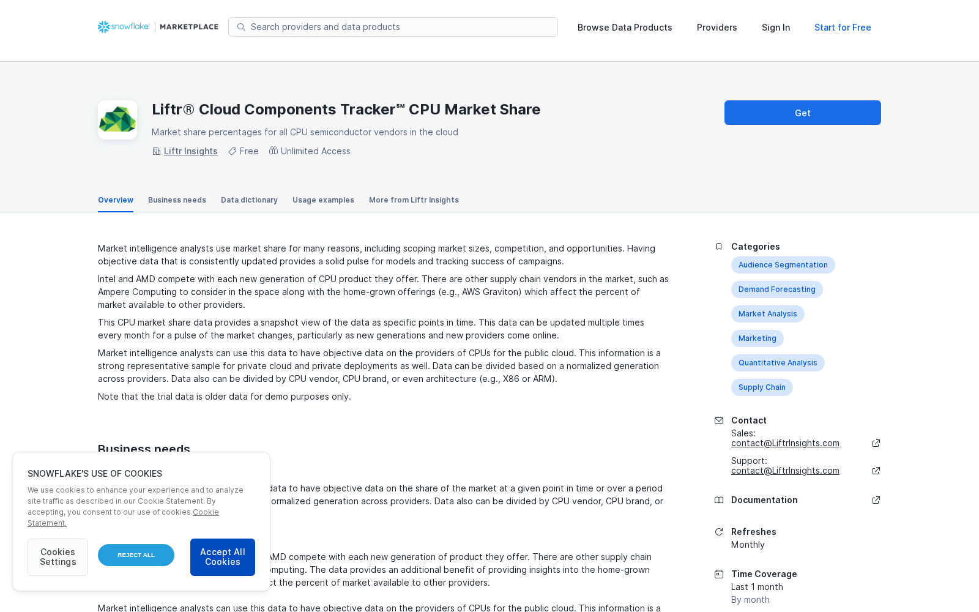Click the Business needs section heading
This screenshot has height=612, width=979.
pyautogui.click(x=144, y=448)
